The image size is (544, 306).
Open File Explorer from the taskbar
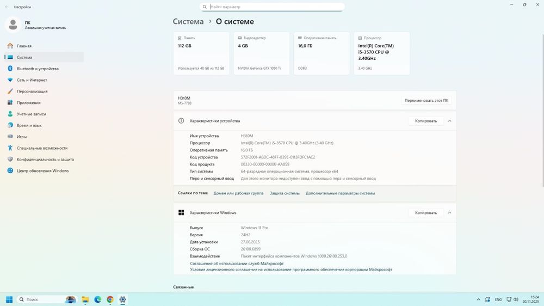coord(85,299)
